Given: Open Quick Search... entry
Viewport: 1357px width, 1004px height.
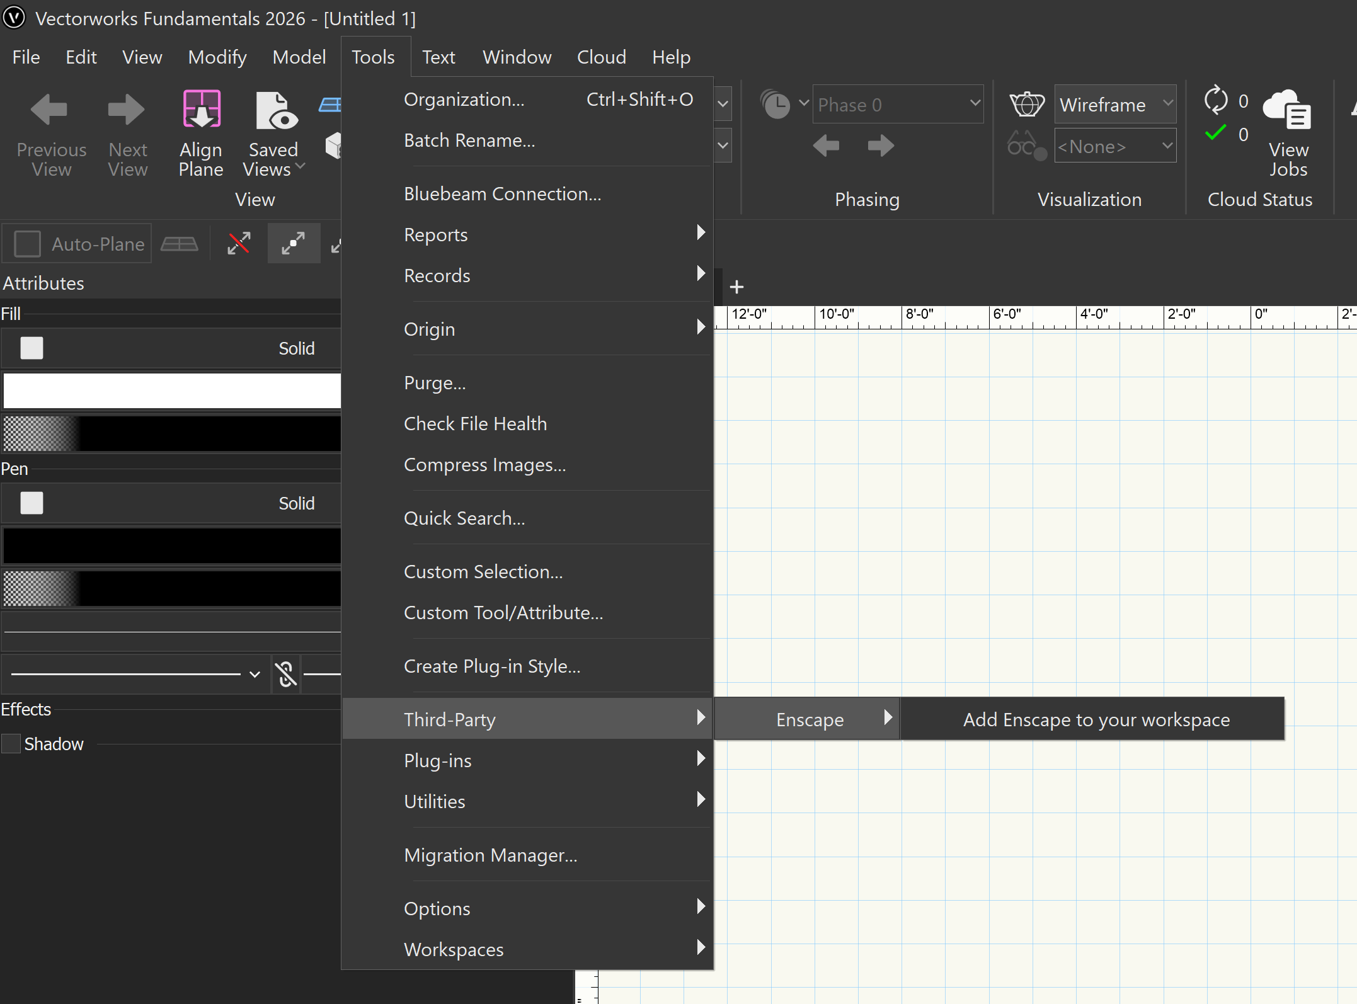Looking at the screenshot, I should [x=527, y=518].
